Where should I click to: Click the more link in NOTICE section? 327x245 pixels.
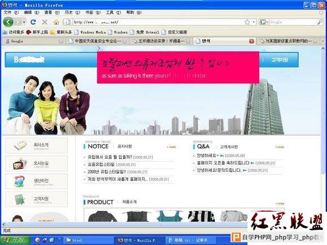[x=171, y=147]
